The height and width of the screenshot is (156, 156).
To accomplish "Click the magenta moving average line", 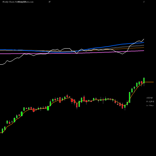I will click(73, 53).
